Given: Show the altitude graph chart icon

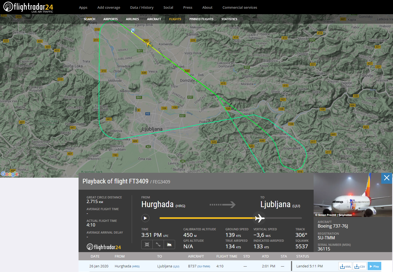Looking at the screenshot, I should pyautogui.click(x=169, y=244).
